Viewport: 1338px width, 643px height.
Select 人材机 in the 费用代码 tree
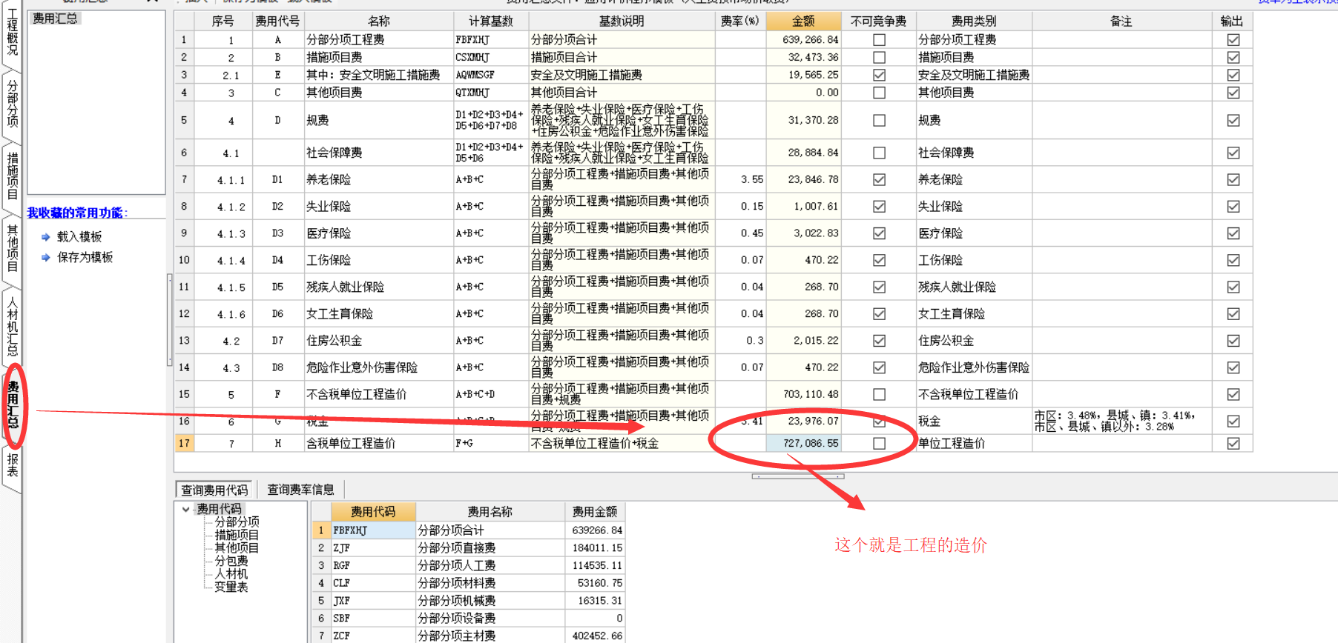231,574
